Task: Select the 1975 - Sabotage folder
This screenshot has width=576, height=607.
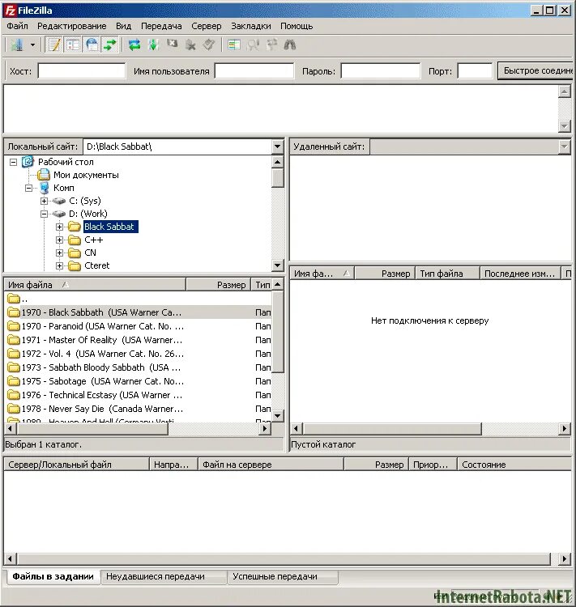Action: [138, 381]
